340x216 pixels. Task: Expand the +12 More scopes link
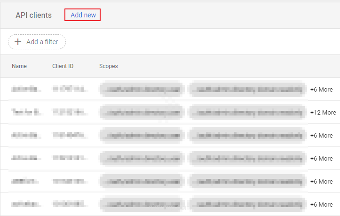pos(323,112)
